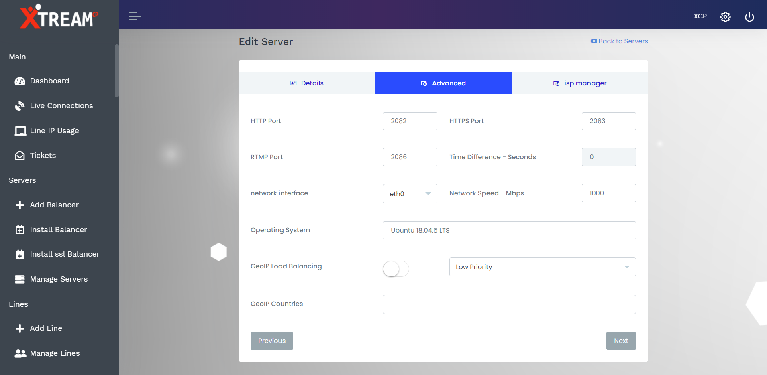Screen dimensions: 767x375
Task: Open the Low Priority dropdown
Action: (543, 267)
